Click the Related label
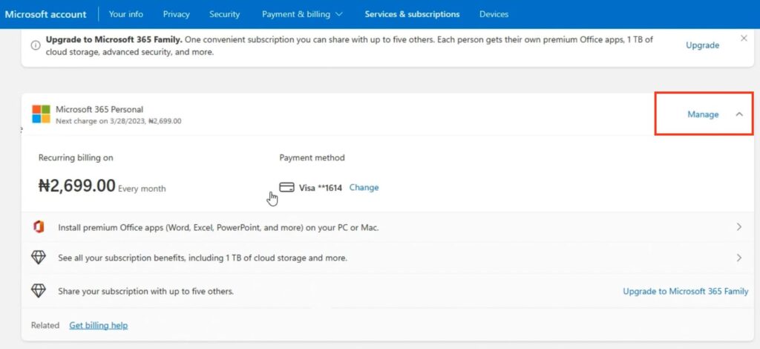Screen dimensions: 760x349 45,325
